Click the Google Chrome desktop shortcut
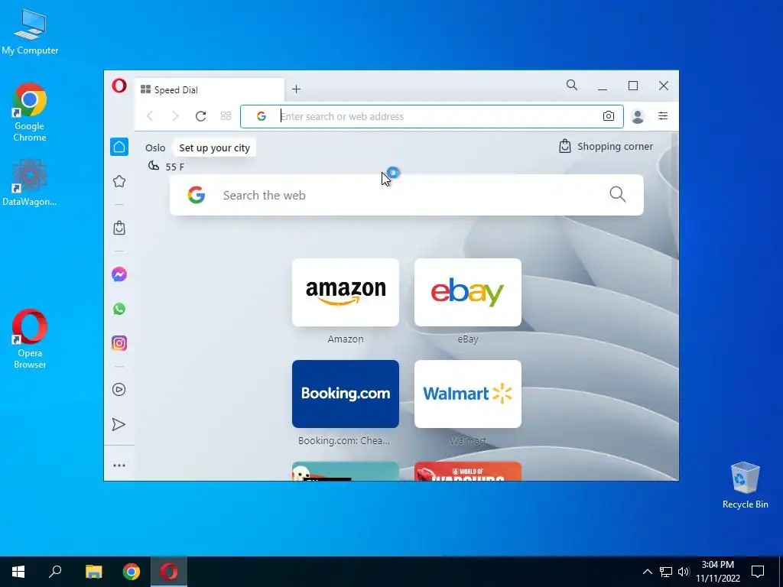783x587 pixels. point(30,113)
